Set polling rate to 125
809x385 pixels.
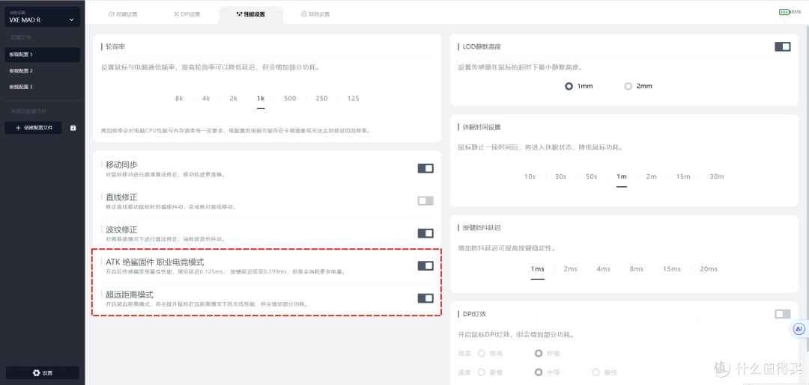point(354,99)
